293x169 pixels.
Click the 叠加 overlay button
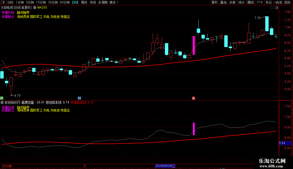point(224,2)
